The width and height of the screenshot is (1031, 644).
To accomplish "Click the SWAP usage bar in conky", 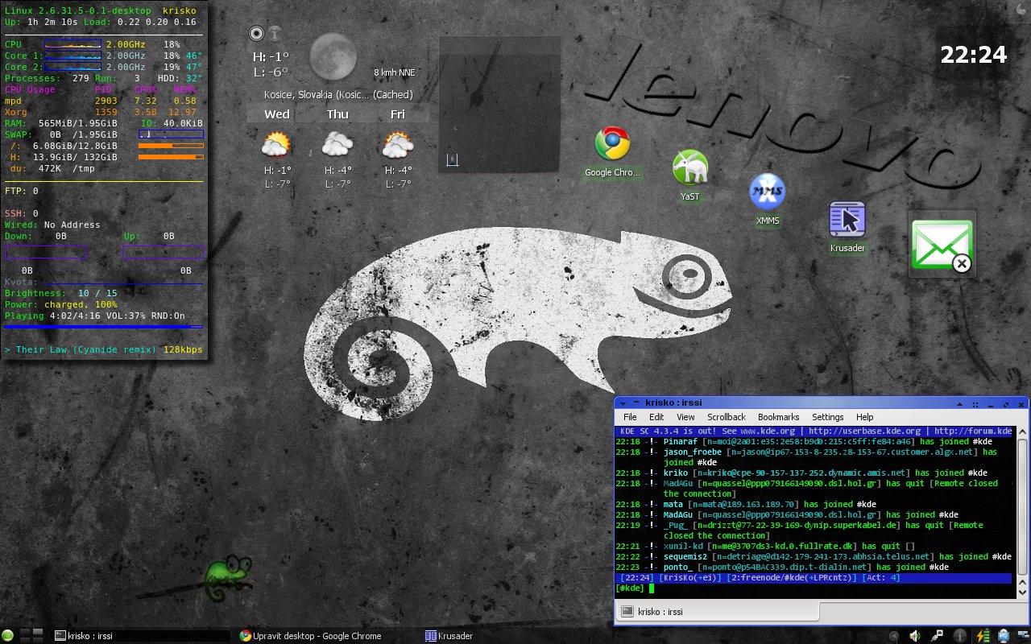I will 171,134.
